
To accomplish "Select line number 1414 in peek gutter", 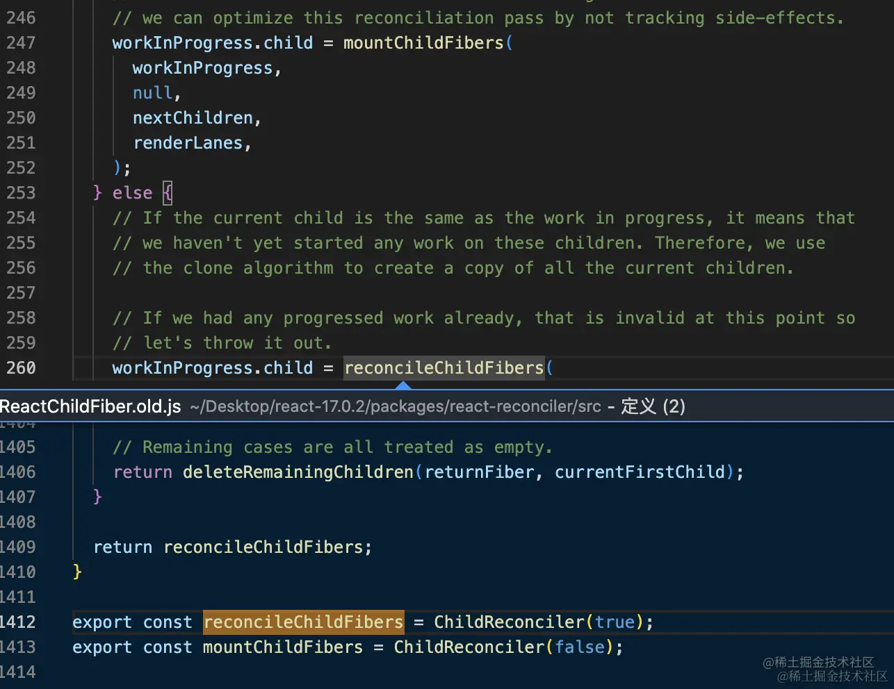I will tap(18, 672).
